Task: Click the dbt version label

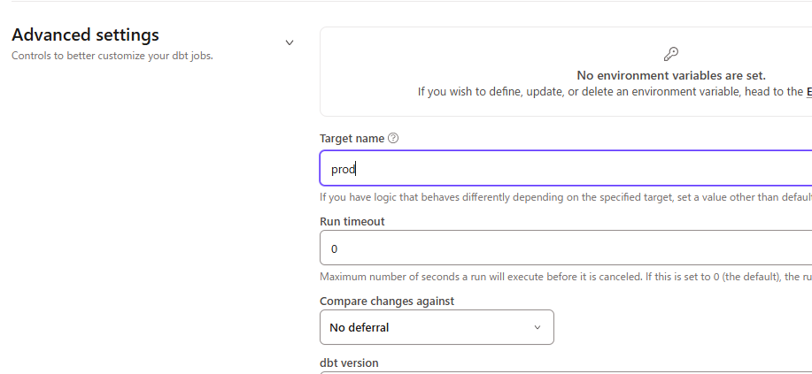Action: pos(349,363)
